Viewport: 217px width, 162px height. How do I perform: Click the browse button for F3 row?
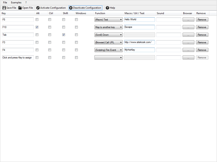[x=188, y=43]
